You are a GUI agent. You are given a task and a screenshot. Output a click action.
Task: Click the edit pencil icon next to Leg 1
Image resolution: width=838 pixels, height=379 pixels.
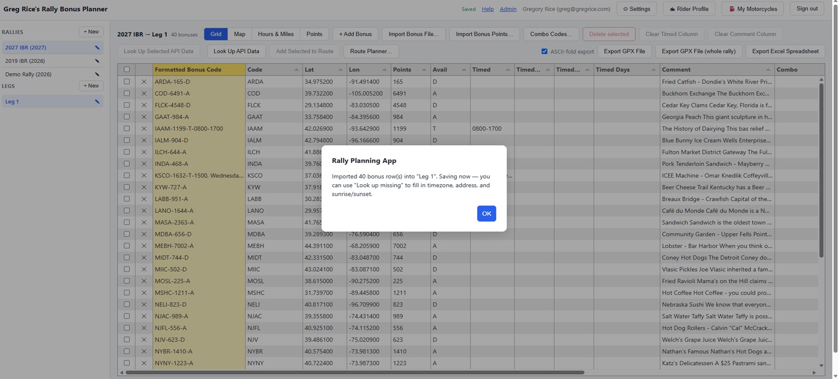[97, 101]
